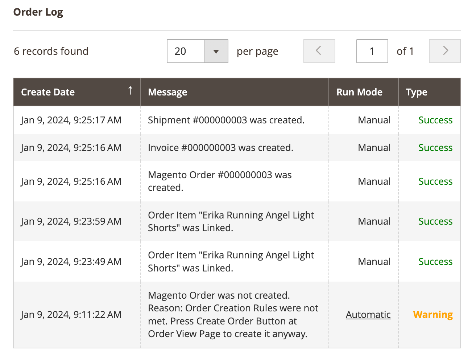Click the next page arrow button

point(444,51)
